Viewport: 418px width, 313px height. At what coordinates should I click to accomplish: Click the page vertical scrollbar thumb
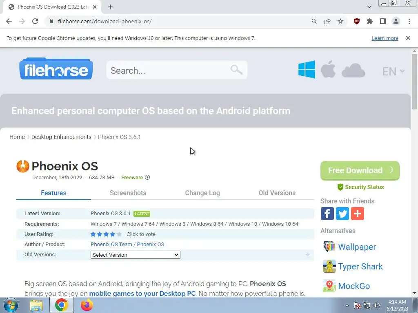pyautogui.click(x=414, y=81)
